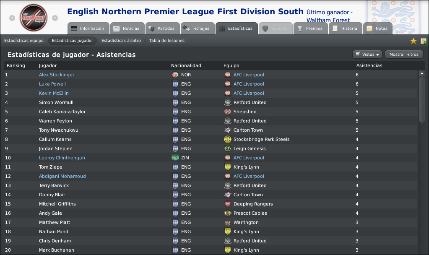The image size is (429, 255).
Task: Sort by the Asistencias column header
Action: click(x=369, y=66)
